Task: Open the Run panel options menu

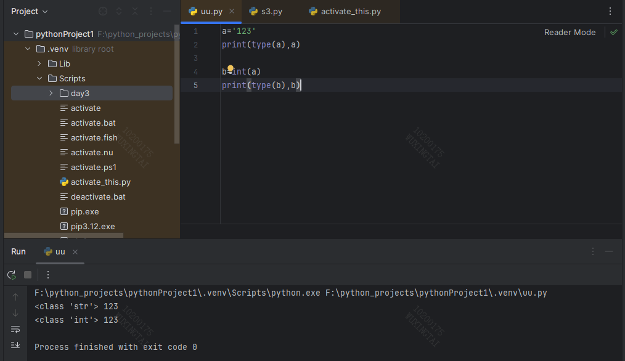Action: pos(592,251)
